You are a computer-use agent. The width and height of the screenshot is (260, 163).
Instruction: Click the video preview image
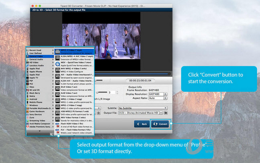101,41
